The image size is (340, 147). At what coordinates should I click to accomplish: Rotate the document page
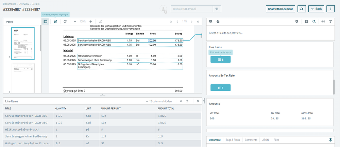pyautogui.click(x=65, y=21)
